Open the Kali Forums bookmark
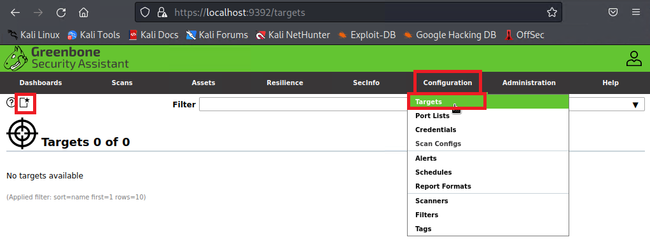The image size is (650, 242). 217,35
